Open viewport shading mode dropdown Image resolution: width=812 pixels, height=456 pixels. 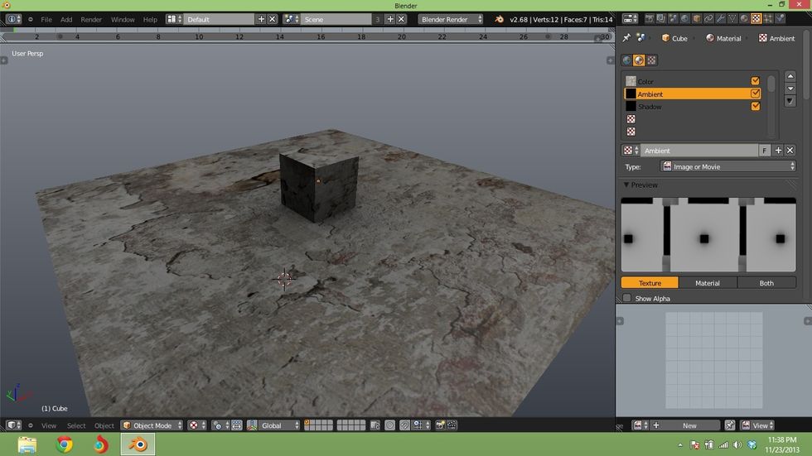197,425
